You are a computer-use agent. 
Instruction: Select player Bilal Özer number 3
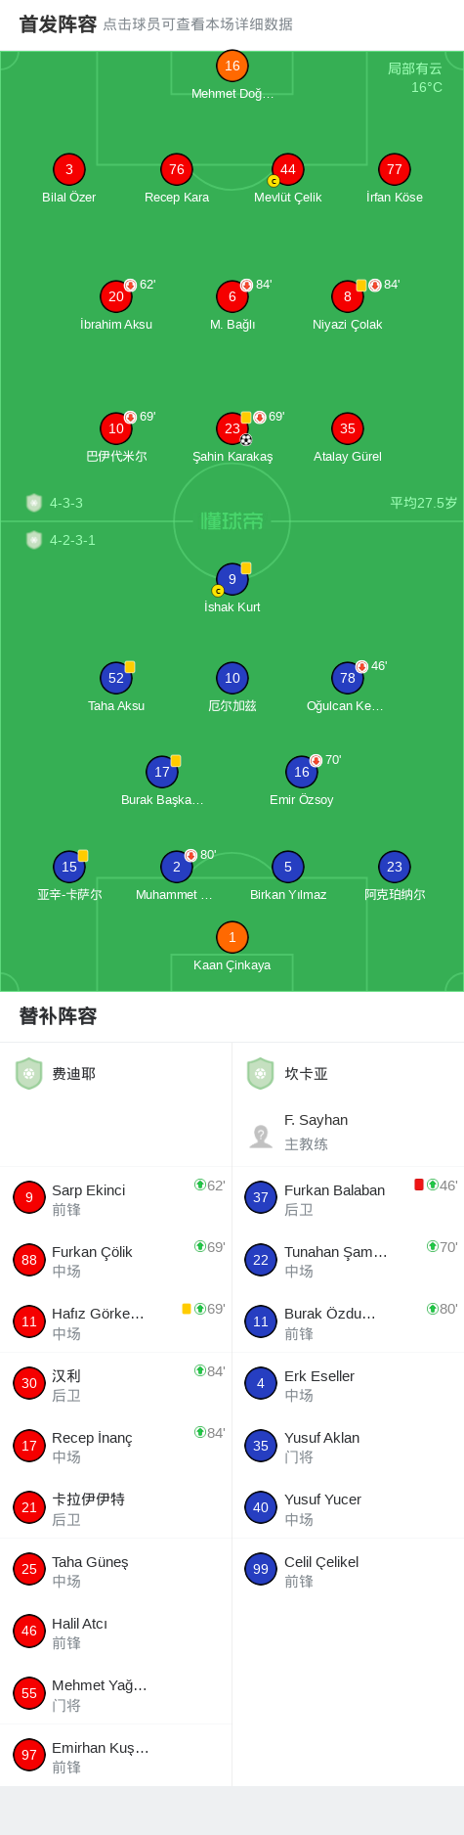[x=68, y=169]
